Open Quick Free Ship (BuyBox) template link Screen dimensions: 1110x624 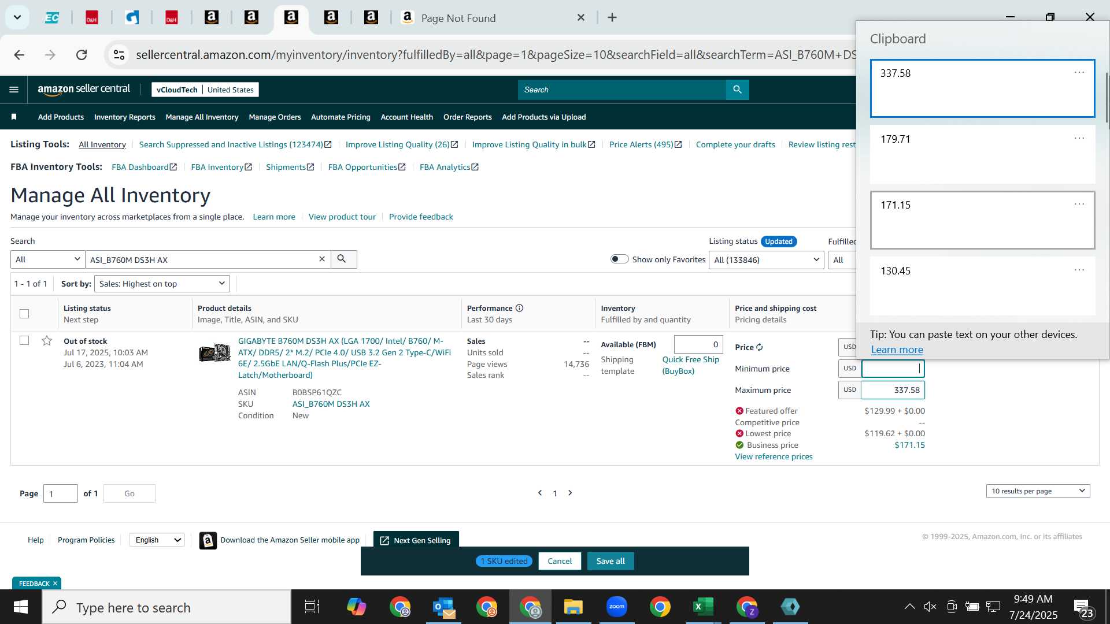coord(690,365)
